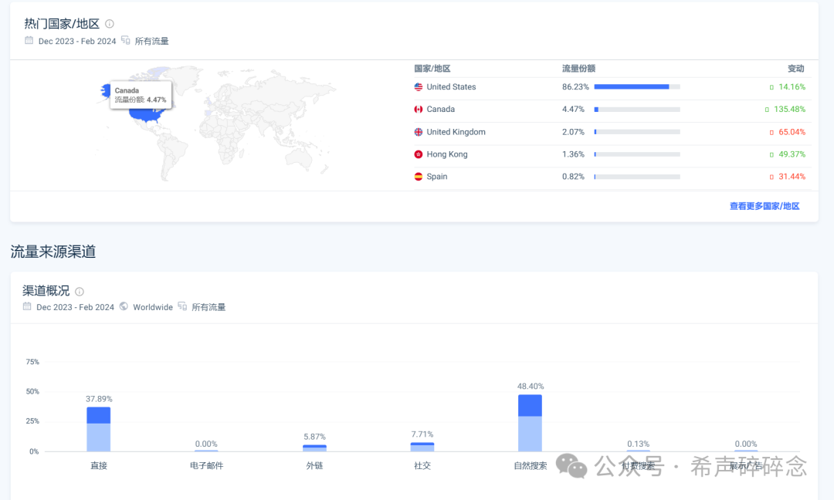Click the globe icon next to Worldwide

(x=124, y=307)
